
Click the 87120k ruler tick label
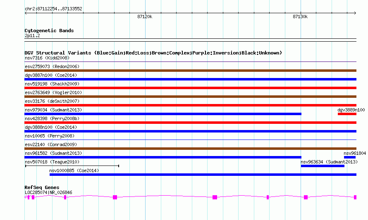[x=145, y=17]
